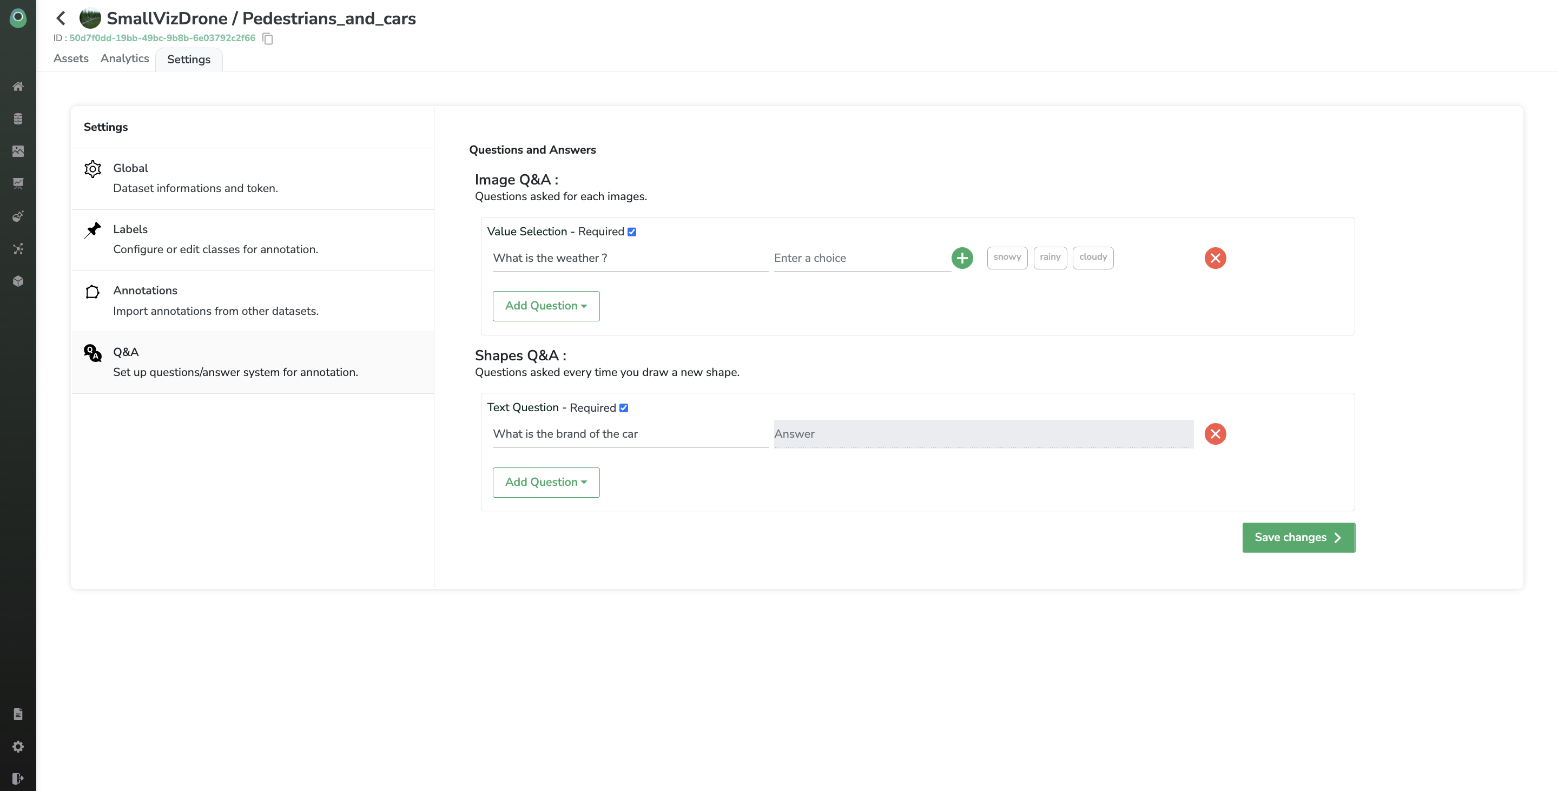
Task: Open the home page from sidebar
Action: [x=18, y=87]
